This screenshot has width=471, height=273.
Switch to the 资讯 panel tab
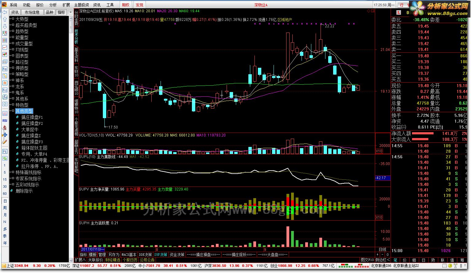15,12
